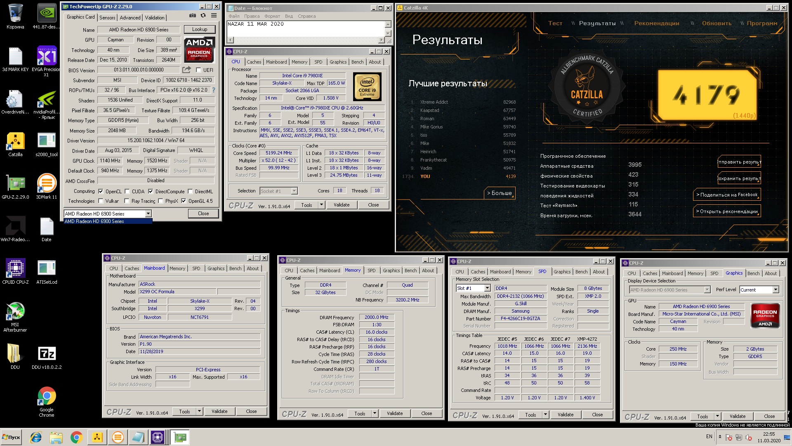Image resolution: width=792 pixels, height=446 pixels.
Task: Open Tools dropdown arrow in CPU tab window
Action: 321,205
